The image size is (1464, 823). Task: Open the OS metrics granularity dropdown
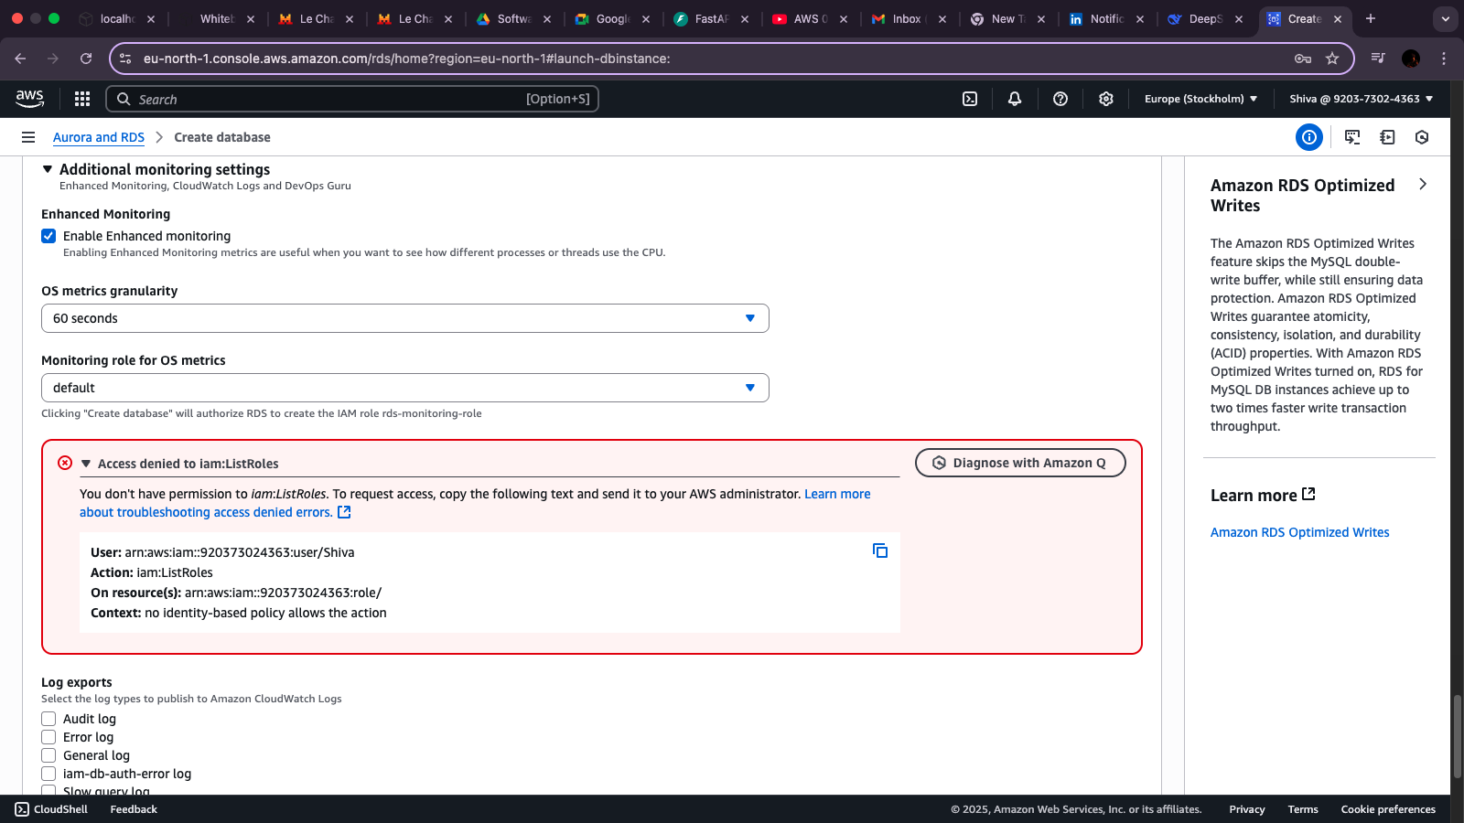(404, 318)
